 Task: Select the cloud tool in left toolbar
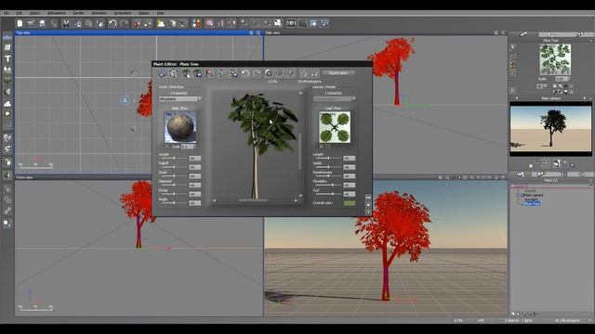tap(7, 103)
